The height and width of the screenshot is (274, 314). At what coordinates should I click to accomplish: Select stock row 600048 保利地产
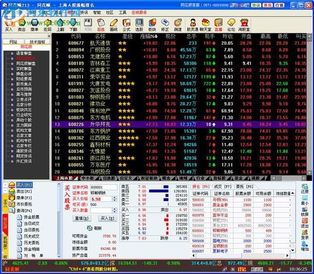pyautogui.click(x=179, y=111)
